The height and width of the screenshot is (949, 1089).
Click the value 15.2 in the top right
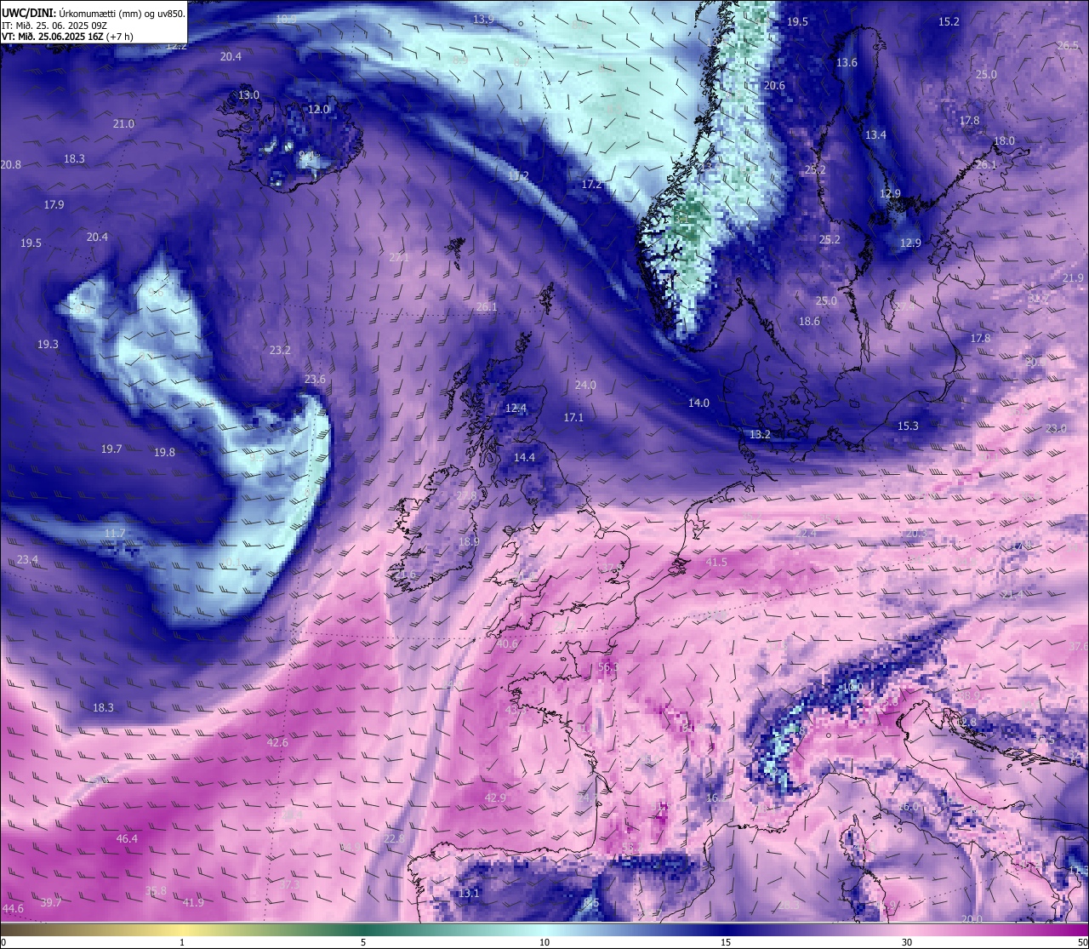949,22
